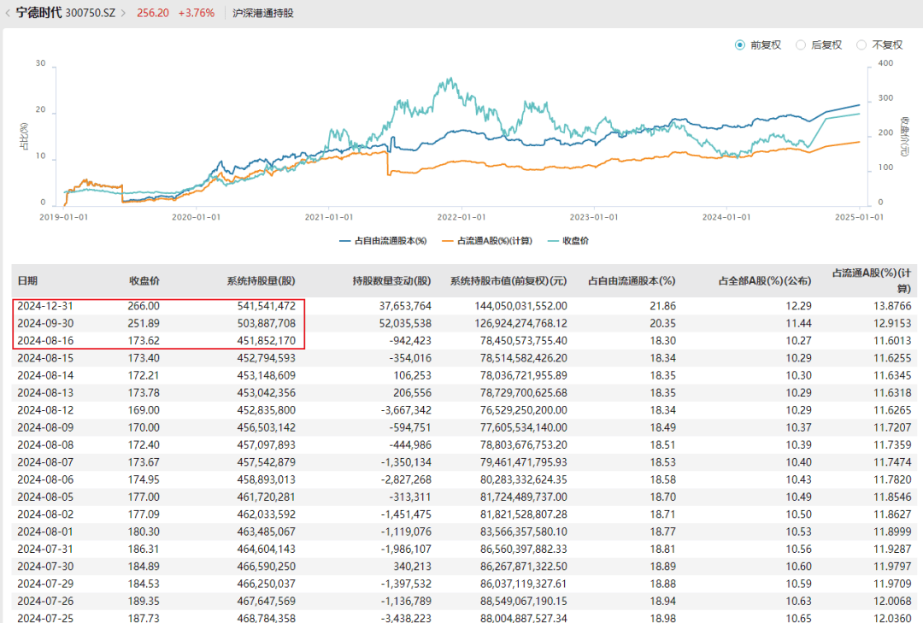Sort by the 收盘价 column header
Screen dimensions: 923x623
[x=144, y=281]
